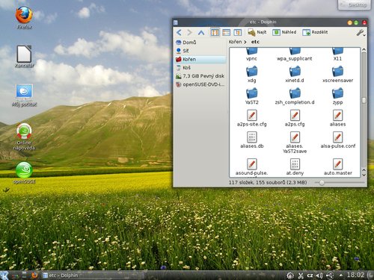Toggle Náhled preview button
This screenshot has height=280, width=374.
284,32
